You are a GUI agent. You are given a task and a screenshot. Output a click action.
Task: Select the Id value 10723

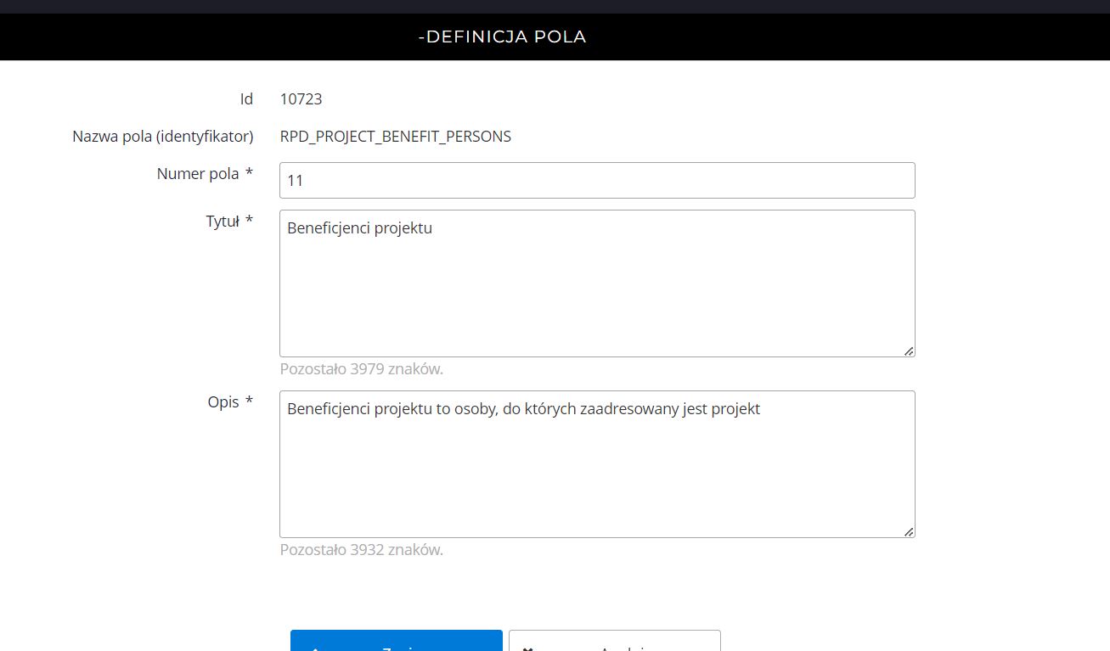(301, 99)
